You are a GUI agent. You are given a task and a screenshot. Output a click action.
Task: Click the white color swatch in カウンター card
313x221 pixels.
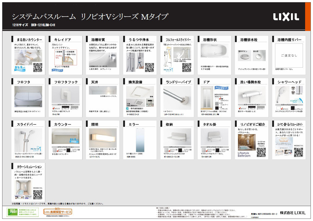click(x=55, y=150)
